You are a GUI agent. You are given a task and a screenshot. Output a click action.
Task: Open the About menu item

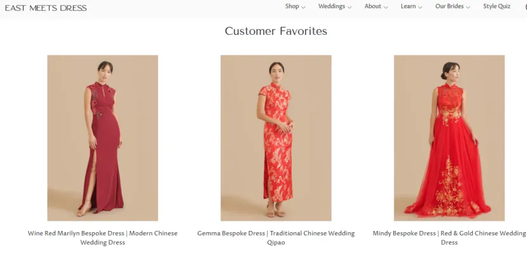pos(373,6)
